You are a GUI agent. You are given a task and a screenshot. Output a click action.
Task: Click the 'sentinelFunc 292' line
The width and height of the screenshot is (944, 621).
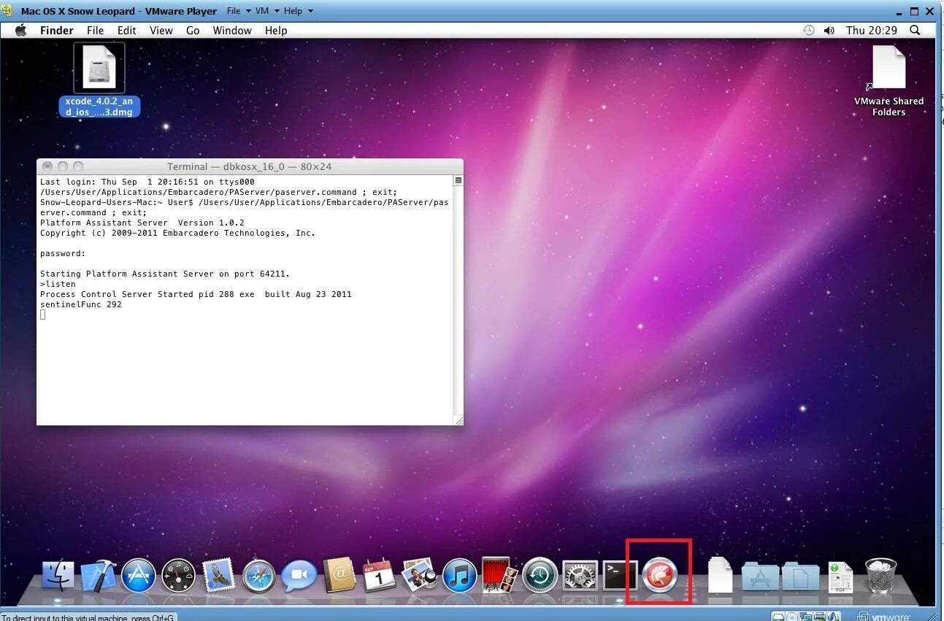point(81,304)
